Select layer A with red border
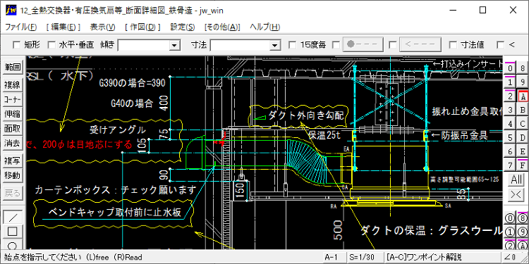529x264 pixels. point(523,96)
